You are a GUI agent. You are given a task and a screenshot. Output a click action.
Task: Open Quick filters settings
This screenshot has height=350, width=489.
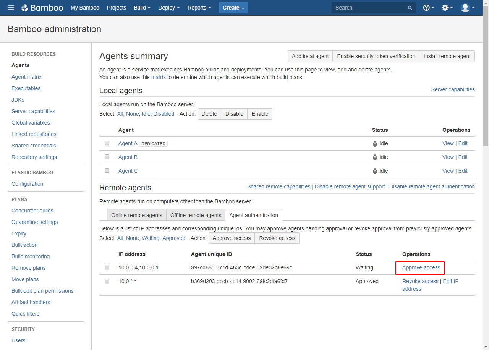click(25, 314)
